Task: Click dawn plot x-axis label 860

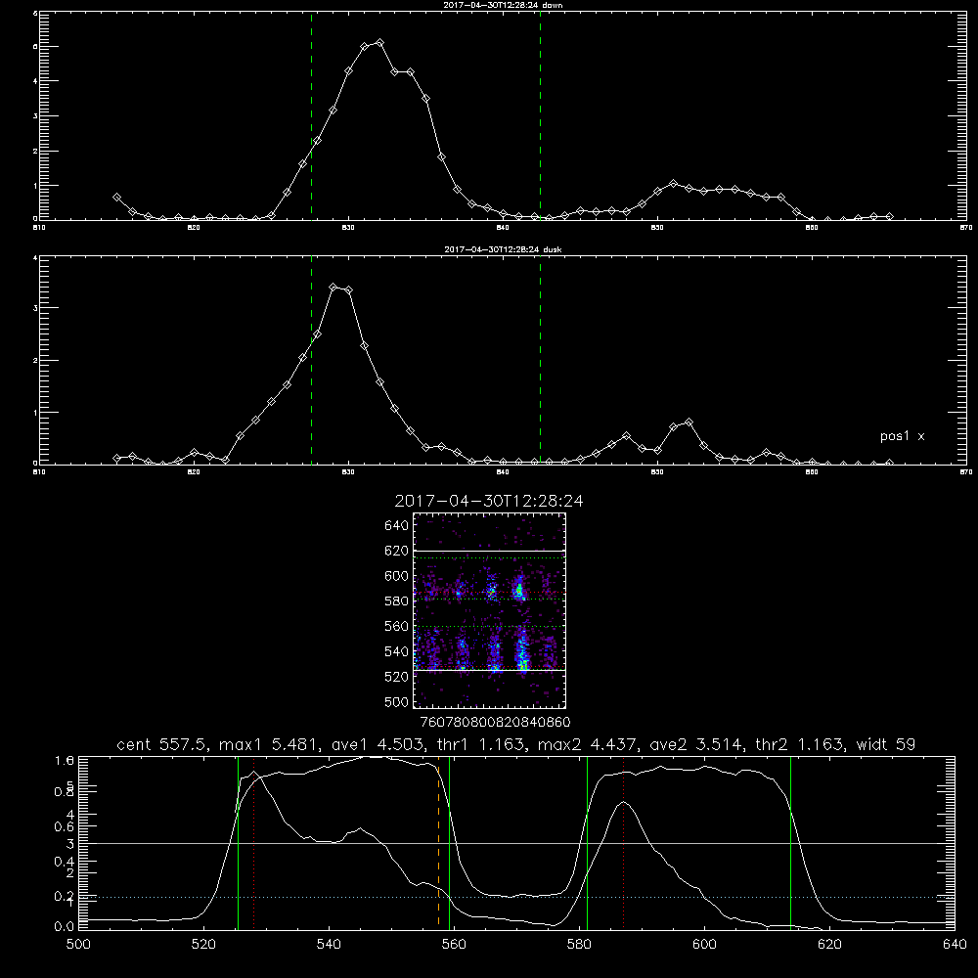Action: pyautogui.click(x=812, y=228)
